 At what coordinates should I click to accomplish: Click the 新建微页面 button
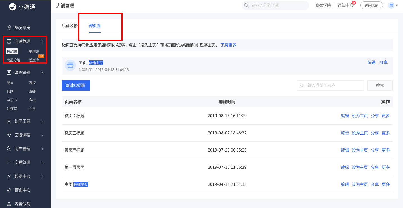(x=76, y=85)
